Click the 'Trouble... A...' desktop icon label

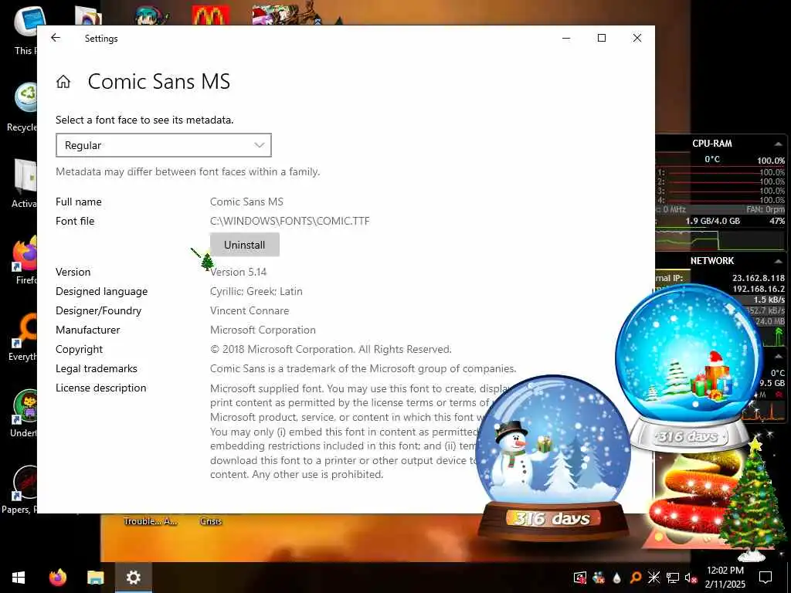151,521
